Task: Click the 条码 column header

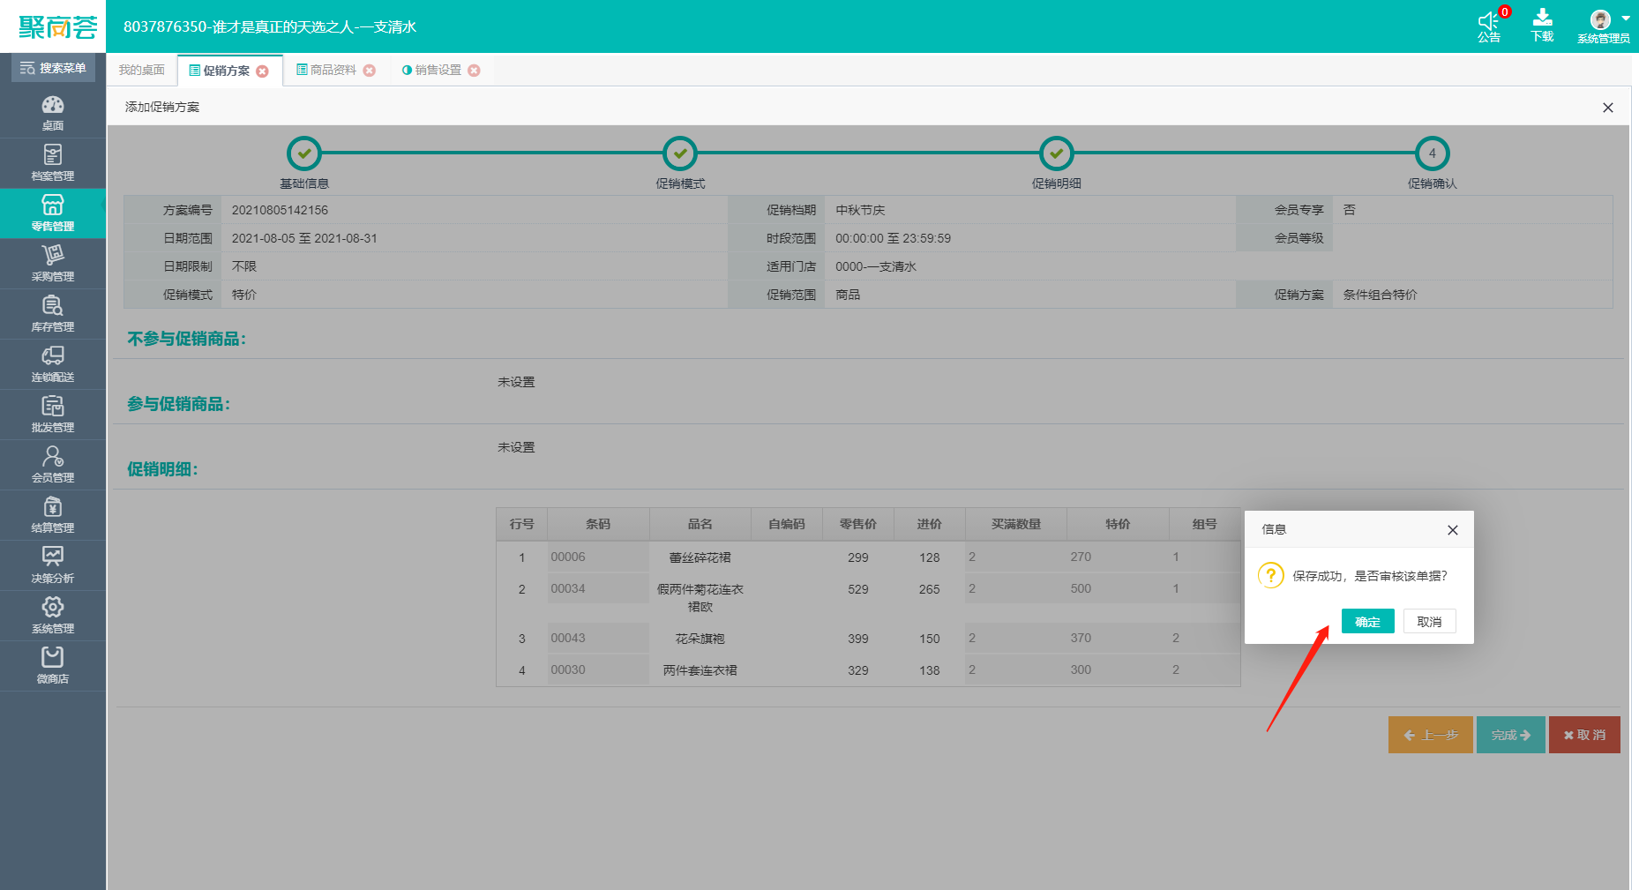Action: [598, 524]
